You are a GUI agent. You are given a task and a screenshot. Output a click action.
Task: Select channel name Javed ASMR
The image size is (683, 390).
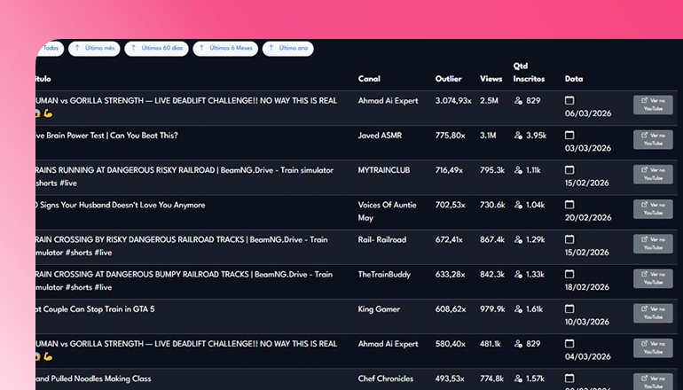pyautogui.click(x=380, y=136)
